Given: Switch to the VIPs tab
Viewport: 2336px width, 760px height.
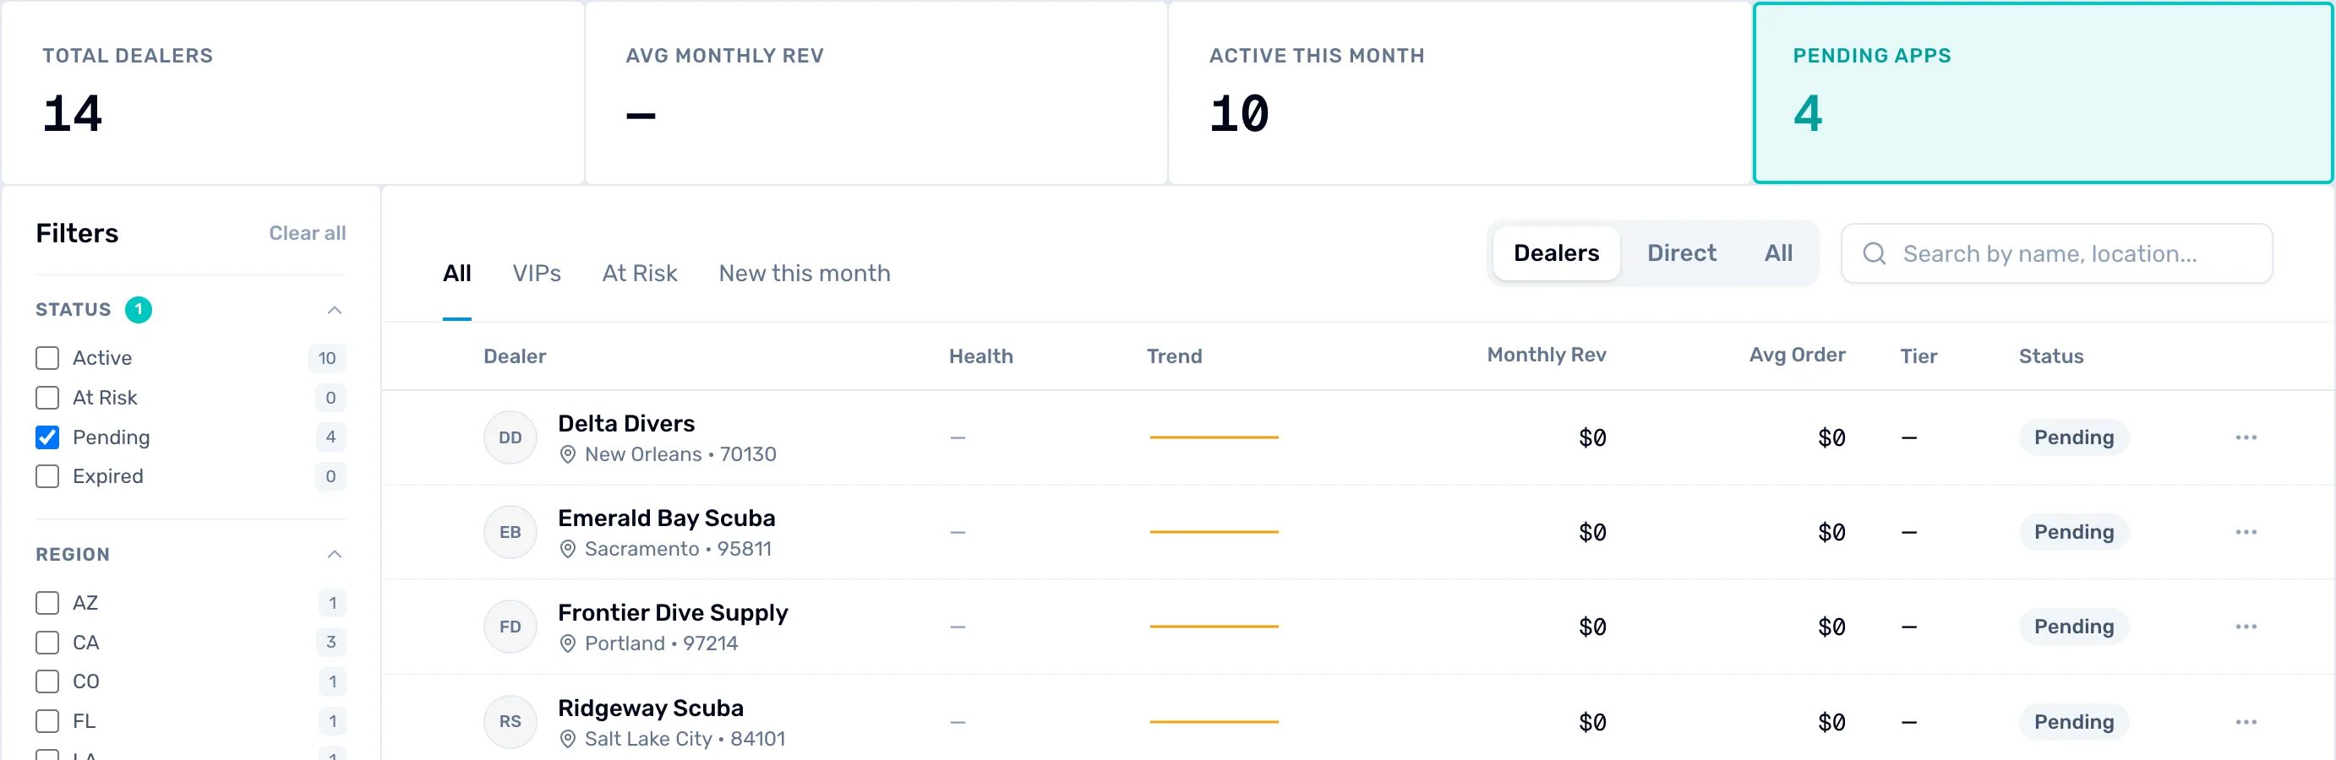Looking at the screenshot, I should tap(536, 274).
